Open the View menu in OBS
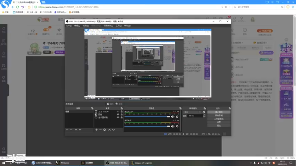The image size is (296, 166). click(x=85, y=25)
